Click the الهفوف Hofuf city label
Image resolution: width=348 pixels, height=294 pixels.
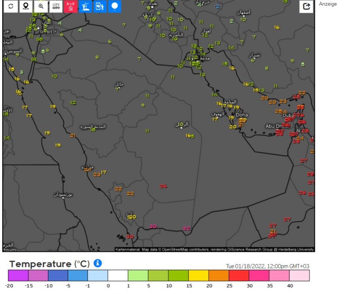click(218, 114)
